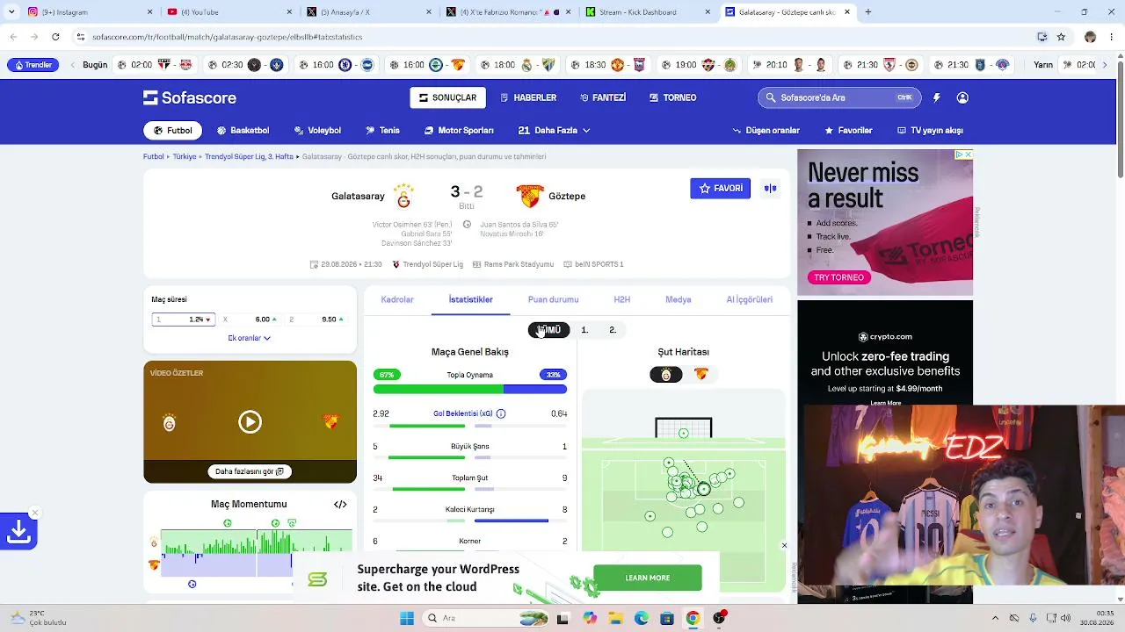Click the xG info icon
Viewport: 1125px width, 632px height.
[x=501, y=413]
